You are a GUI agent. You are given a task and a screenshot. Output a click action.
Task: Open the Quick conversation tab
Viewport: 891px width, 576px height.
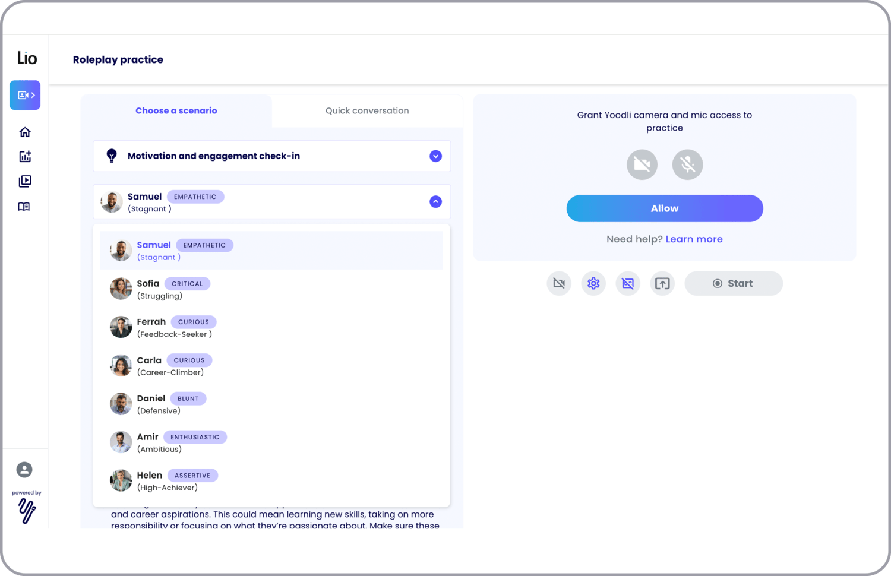(366, 110)
